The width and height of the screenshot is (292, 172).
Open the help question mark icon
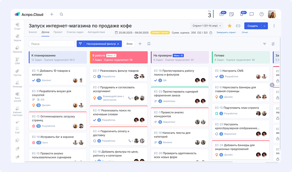click(261, 14)
